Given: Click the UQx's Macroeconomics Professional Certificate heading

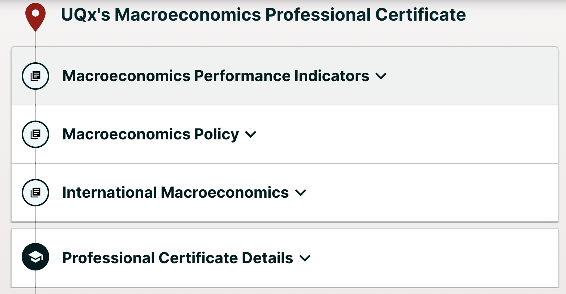Looking at the screenshot, I should click(263, 15).
